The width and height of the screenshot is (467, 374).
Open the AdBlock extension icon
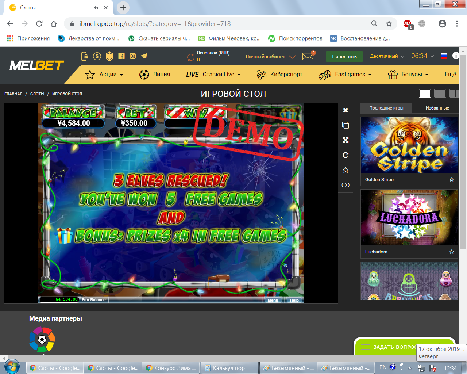point(408,24)
